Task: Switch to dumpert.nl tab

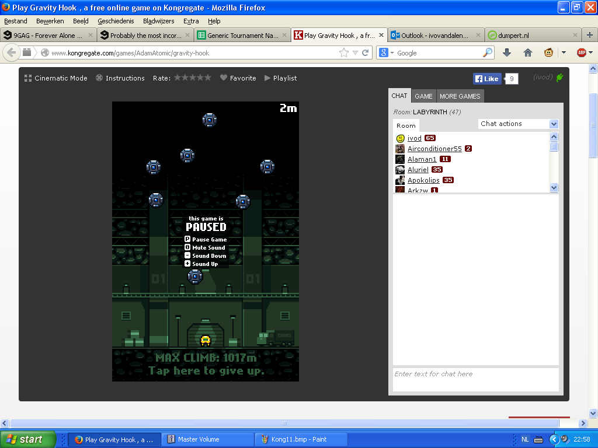Action: pos(533,36)
